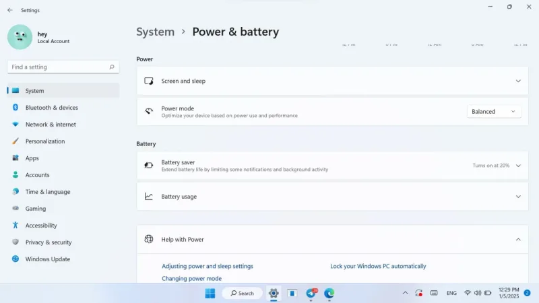Click the "Local Account" label
The image size is (539, 303).
coord(53,41)
